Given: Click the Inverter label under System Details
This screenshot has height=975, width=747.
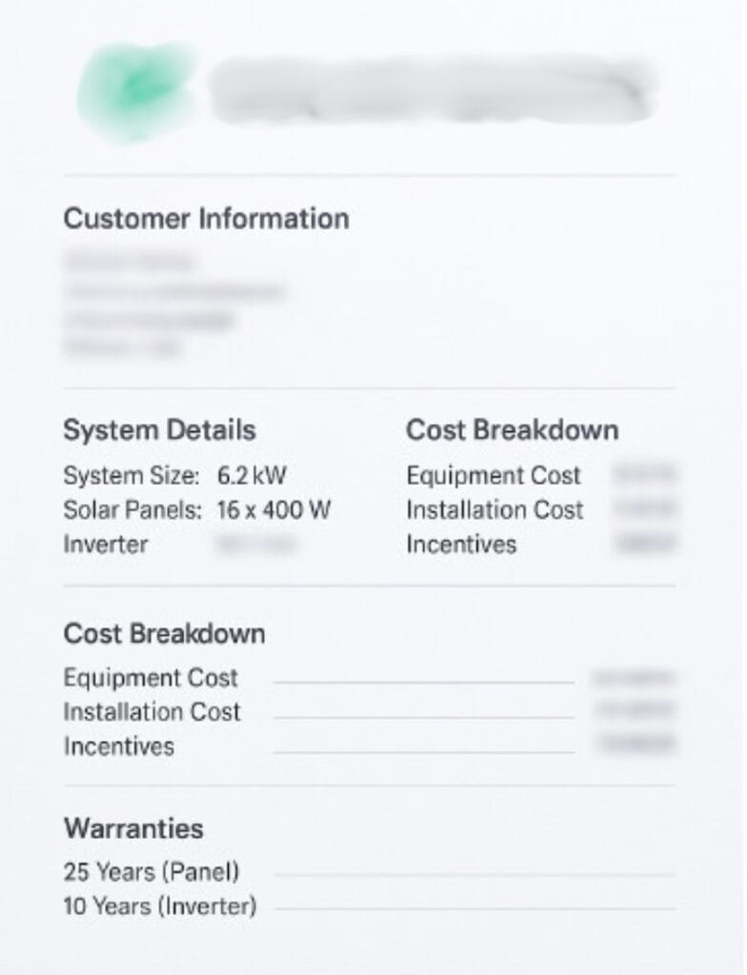Looking at the screenshot, I should [x=106, y=545].
